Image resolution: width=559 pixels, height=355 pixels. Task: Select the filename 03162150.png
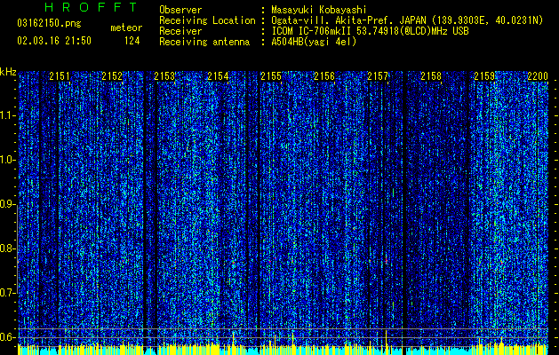[x=49, y=24]
